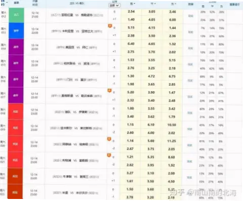Open the data analysis link in match 015 row
Viewport: 243px width, 201px height.
pos(190,64)
